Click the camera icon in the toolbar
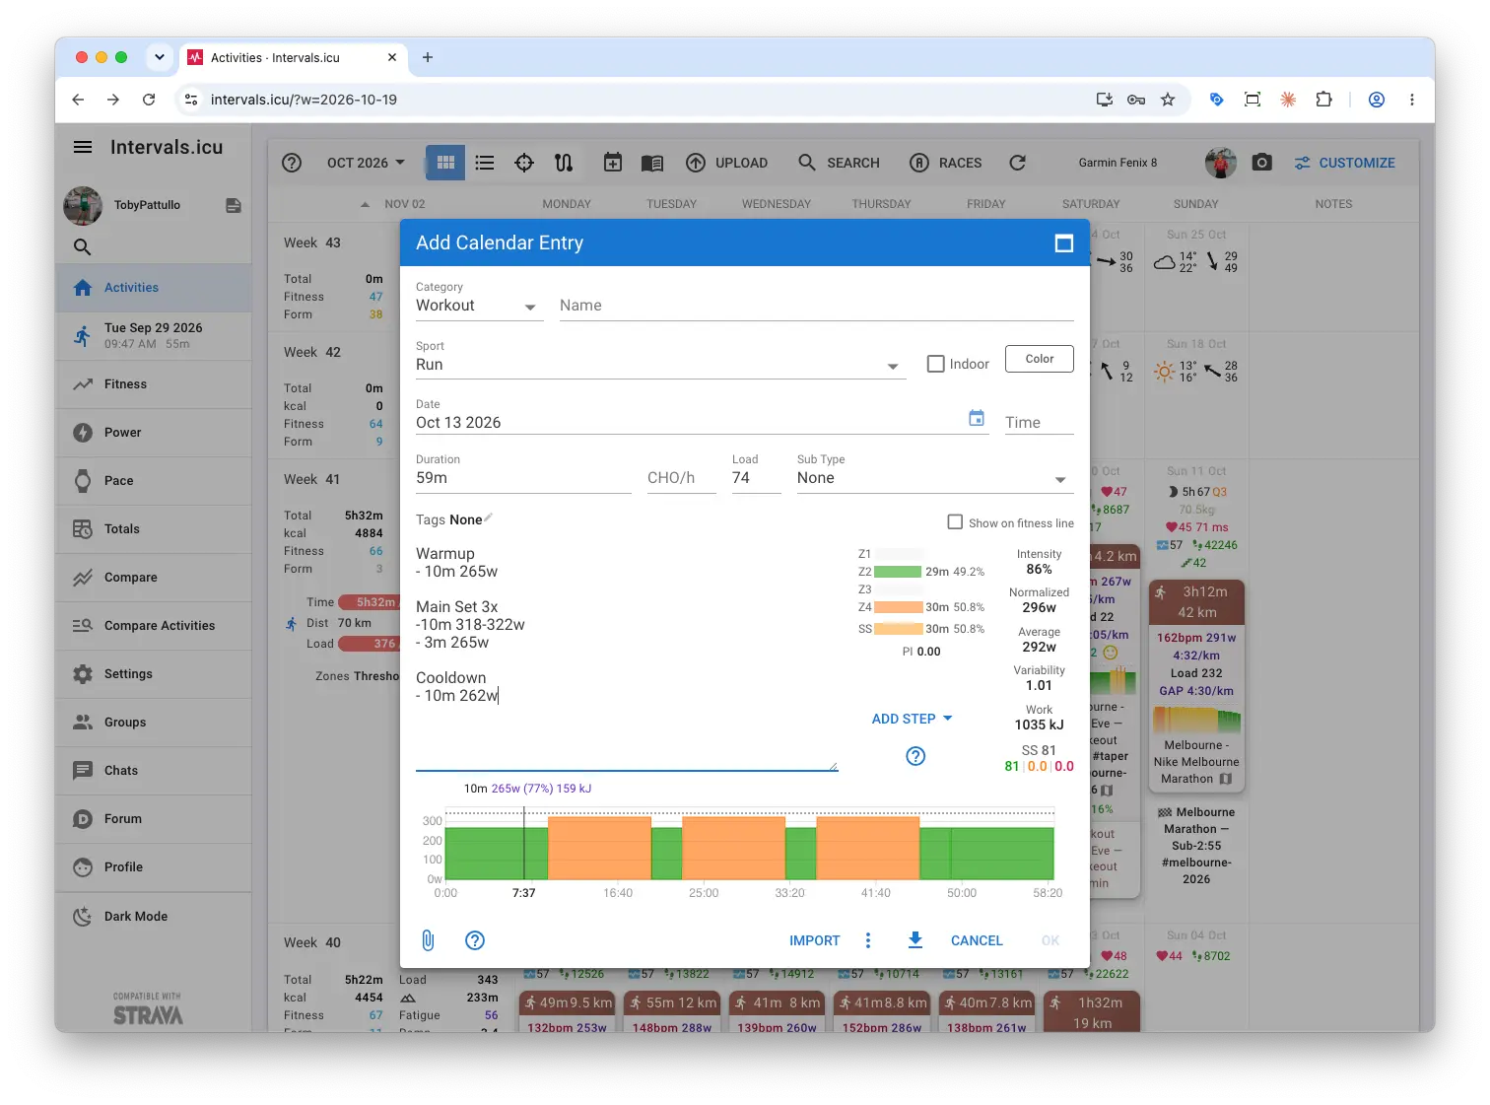 tap(1262, 163)
